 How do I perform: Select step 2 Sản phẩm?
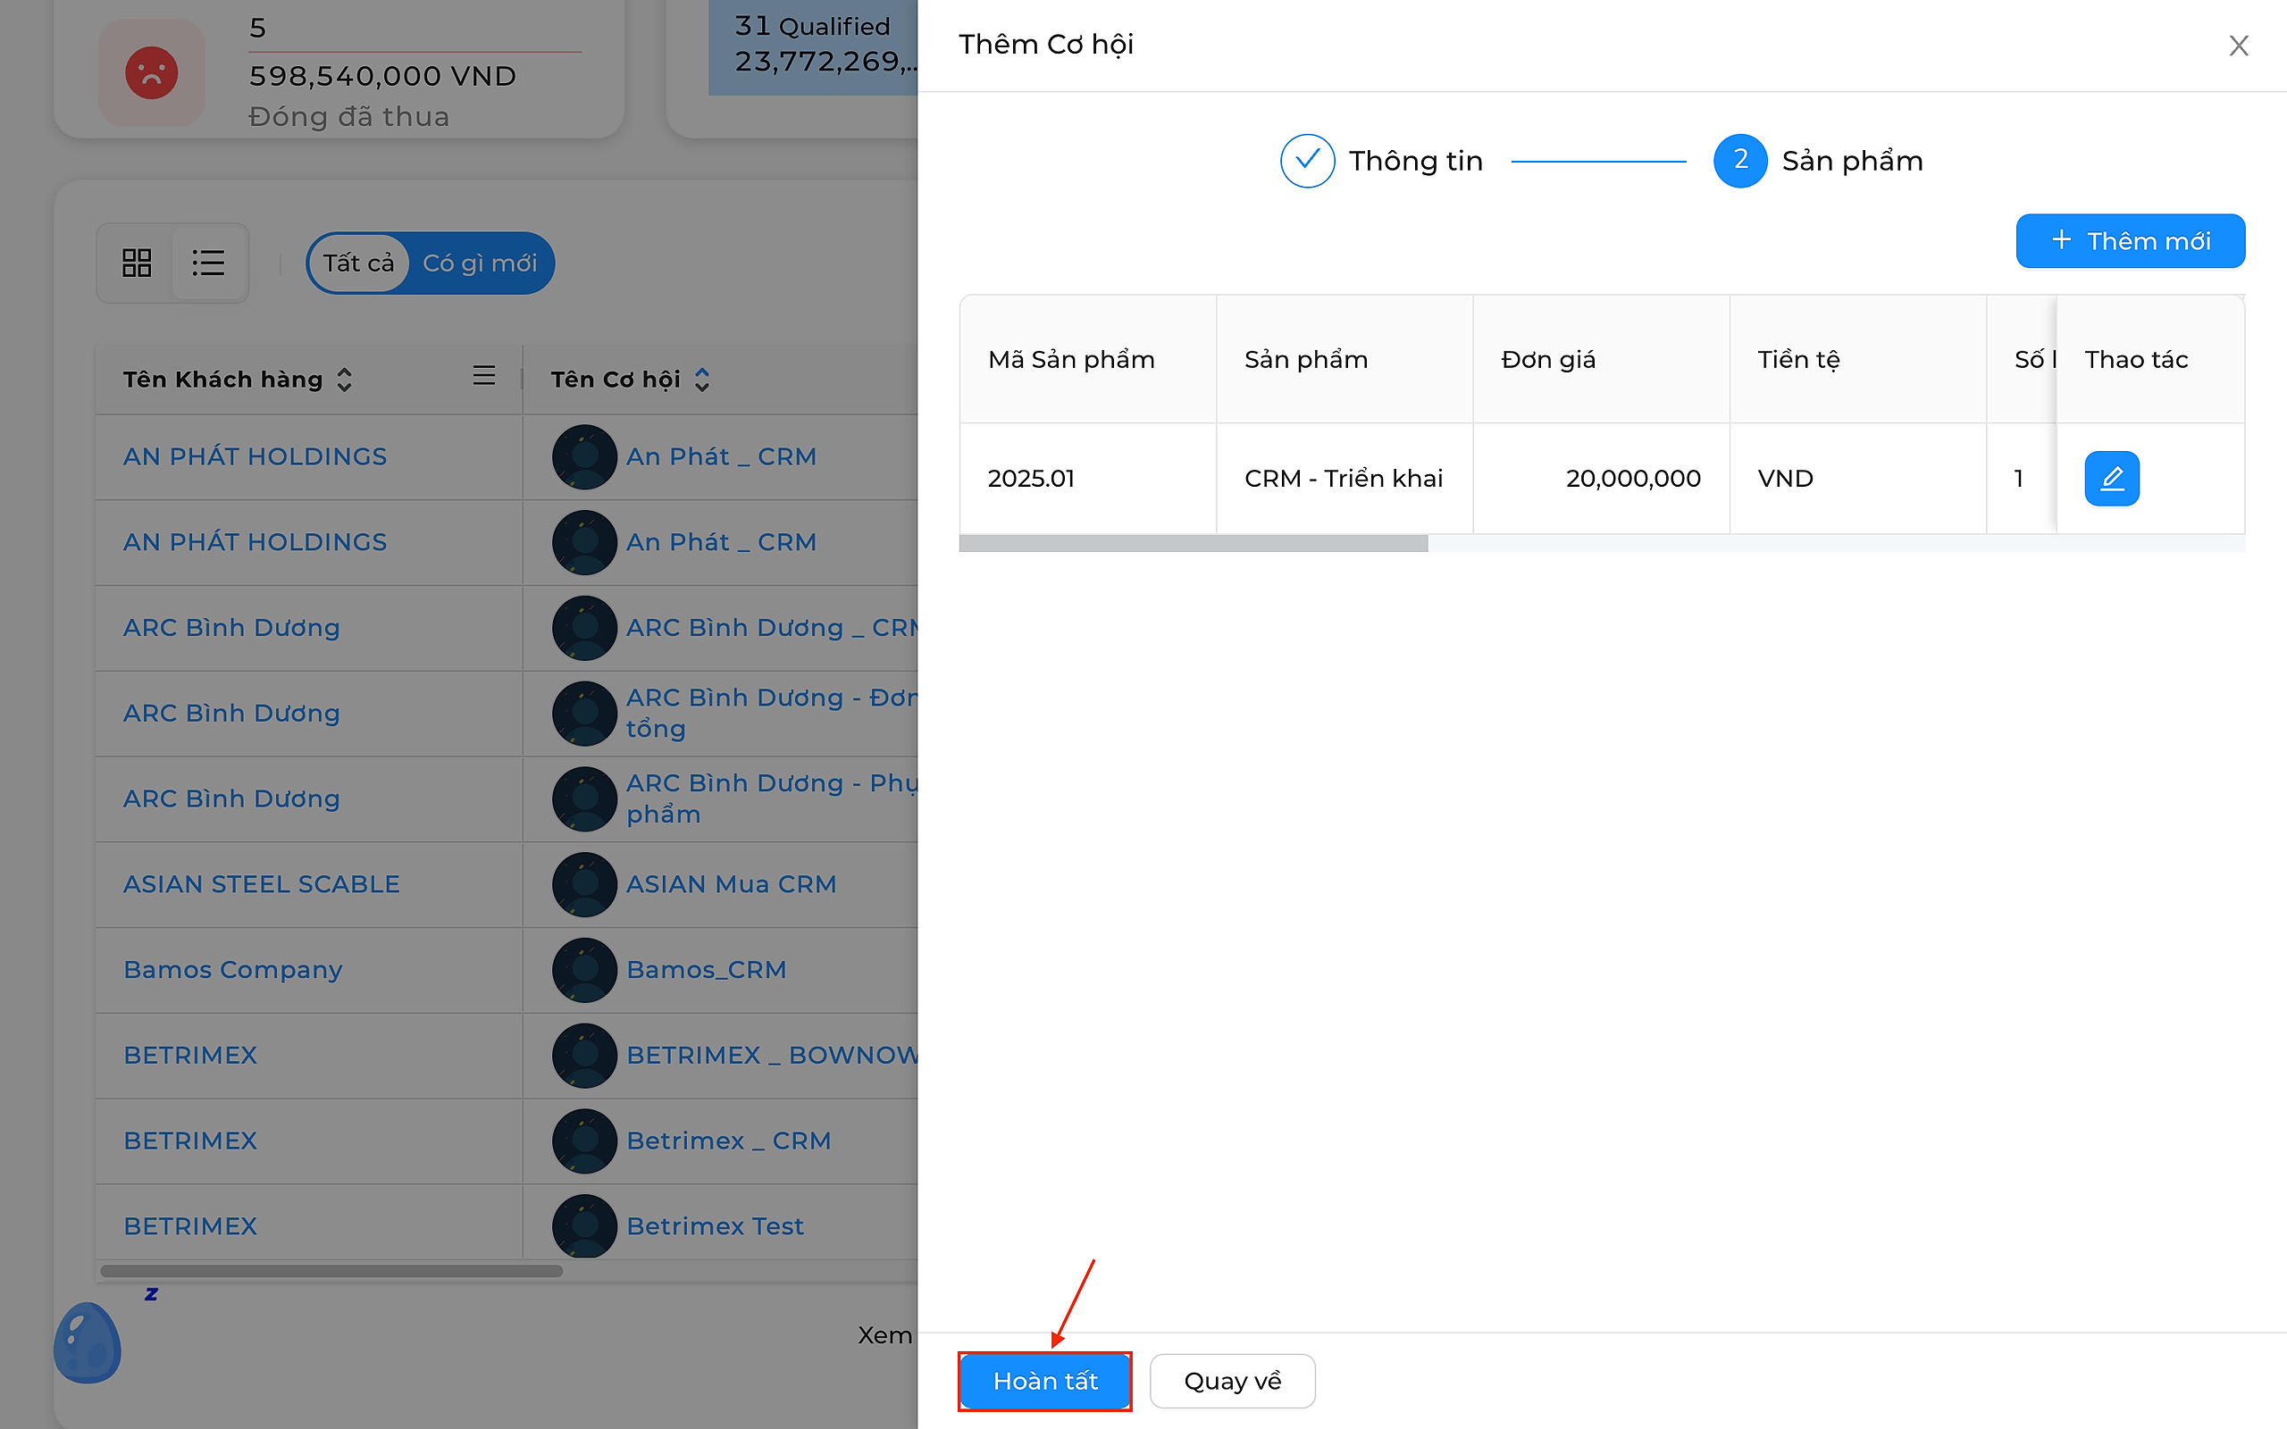1818,161
